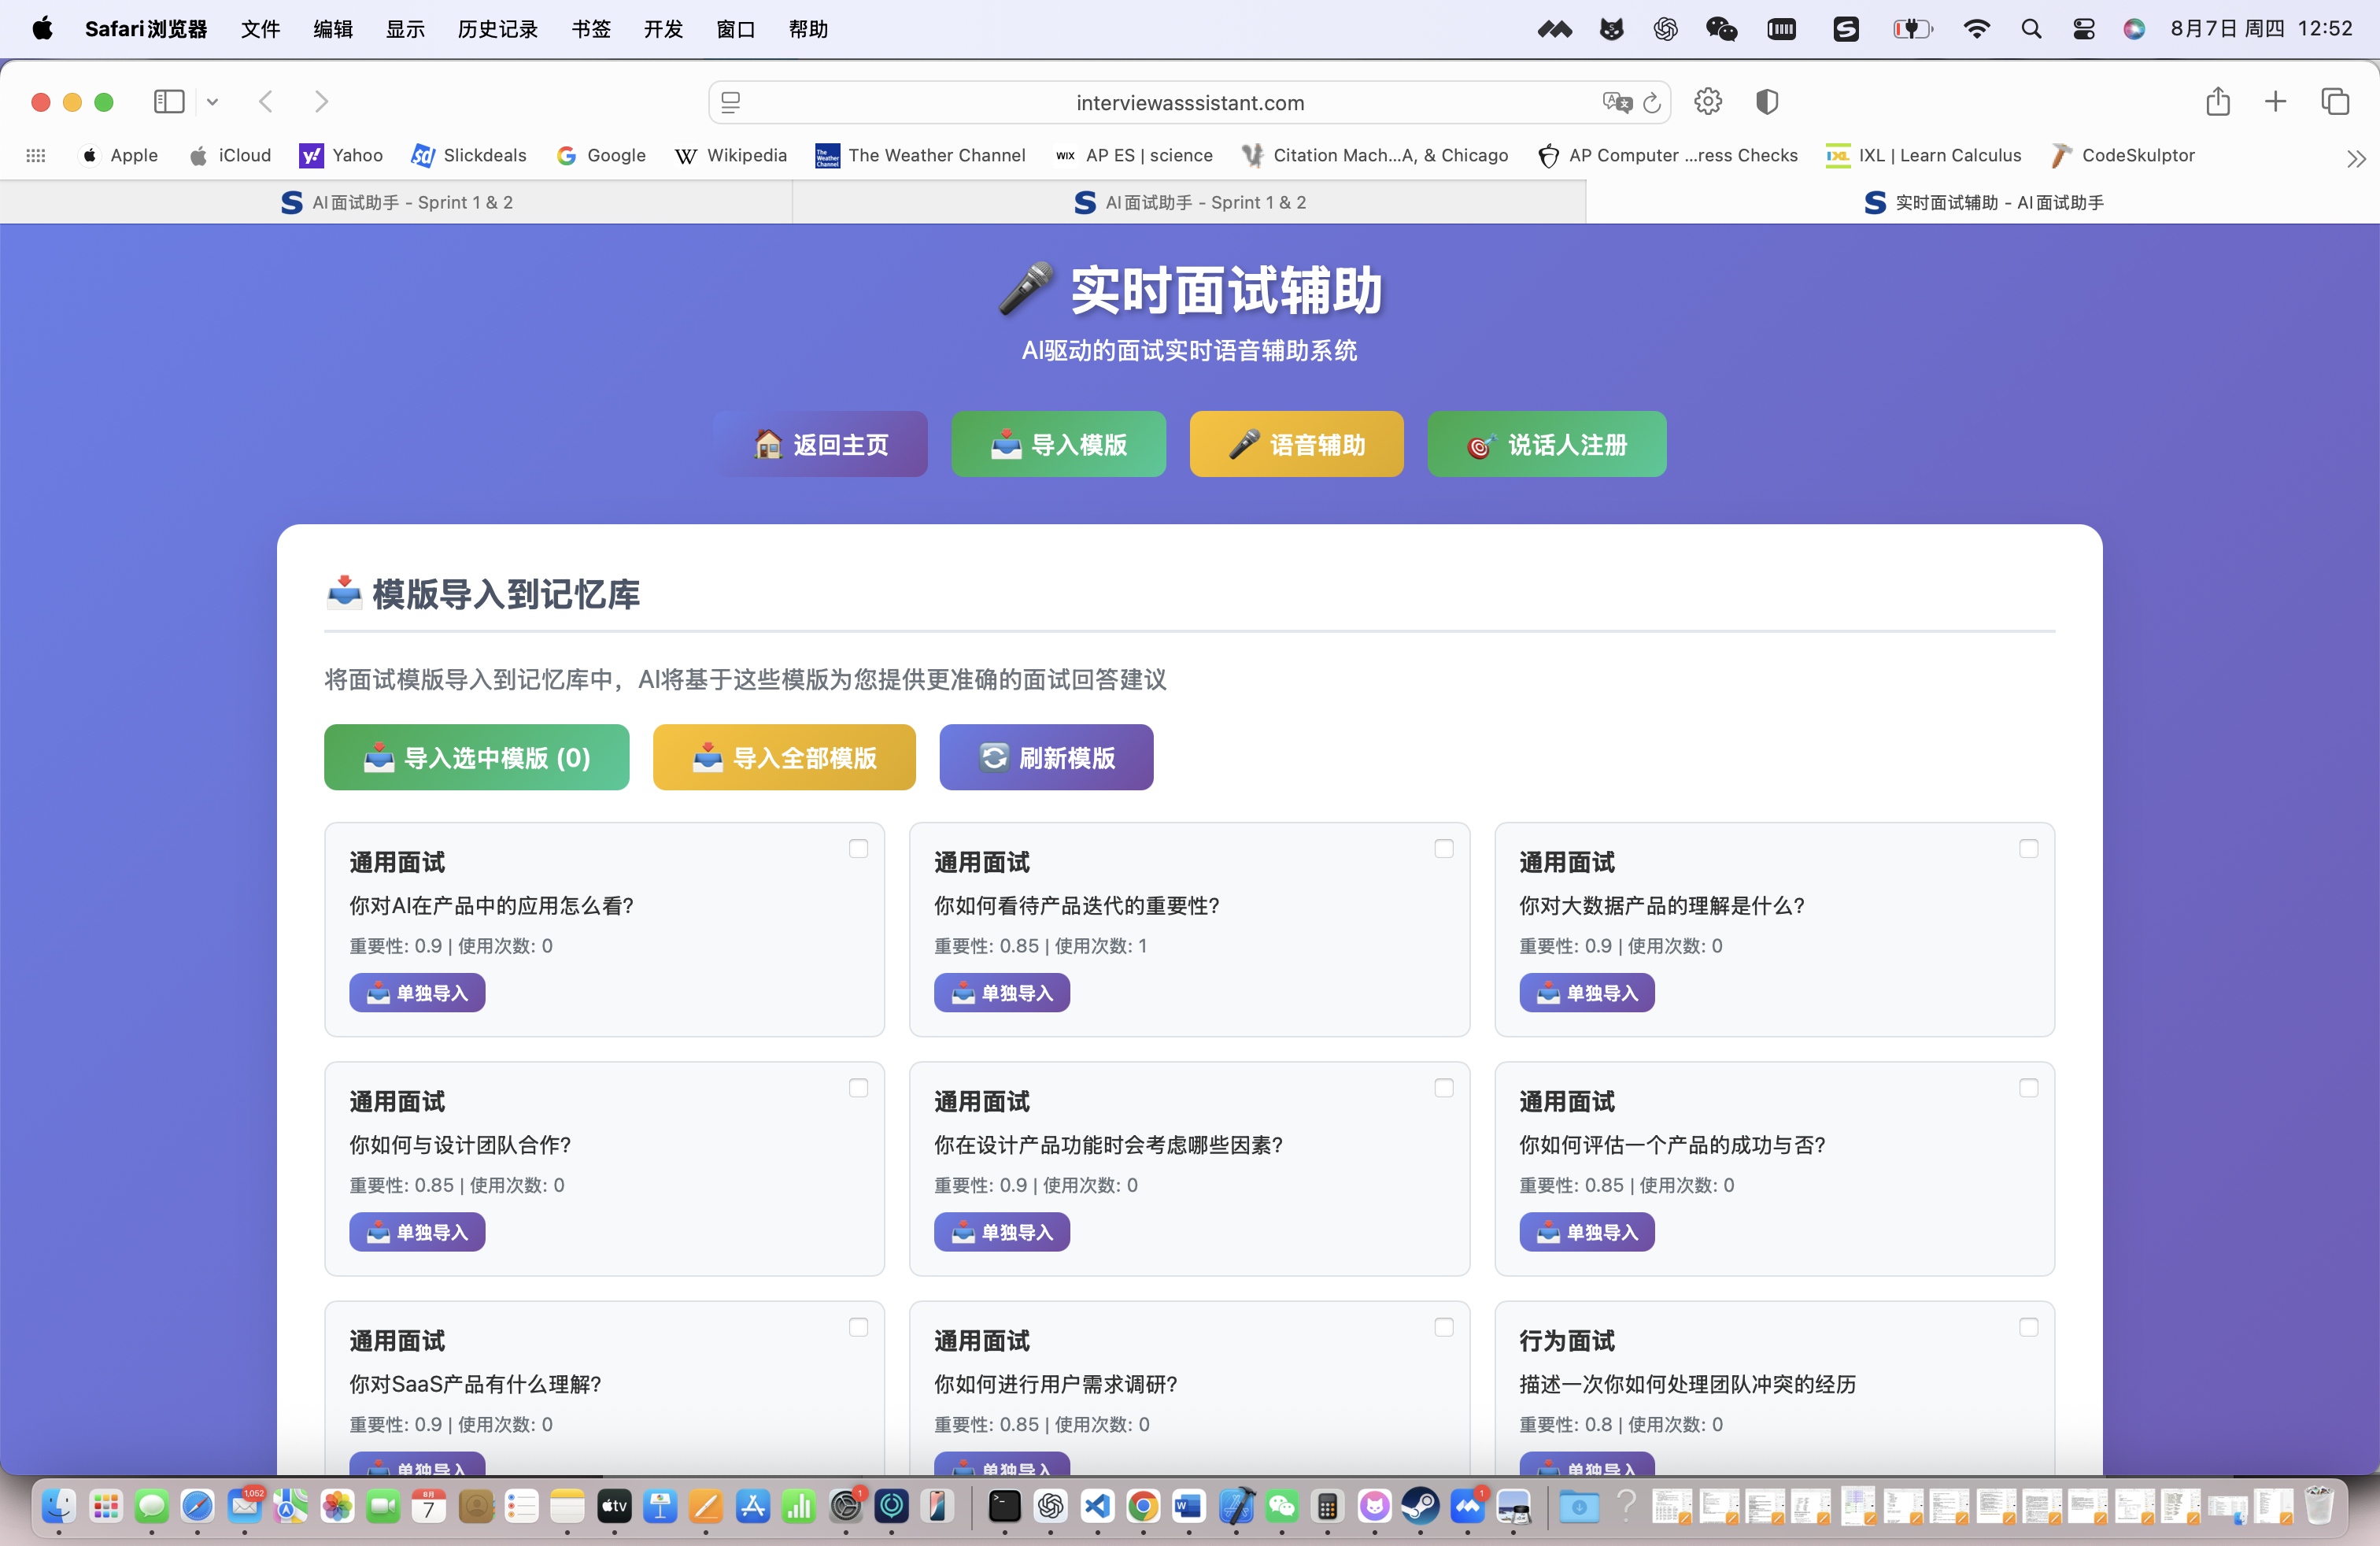Screen dimensions: 2380x1546
Task: Open the Wikipedia bookmark
Action: pos(731,155)
